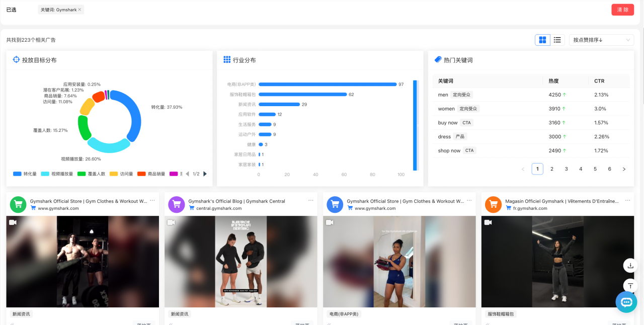Click the red 清除 clear button
Screen dimensions: 644x325
[622, 10]
